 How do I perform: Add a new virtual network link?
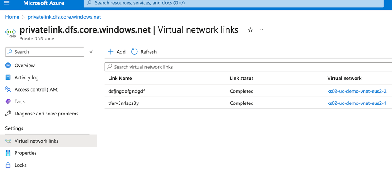tap(117, 52)
